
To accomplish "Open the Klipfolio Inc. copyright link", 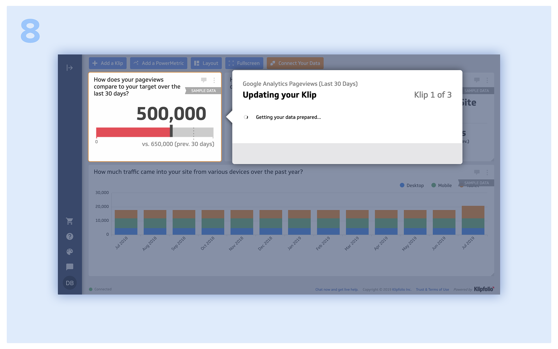I will pos(402,290).
